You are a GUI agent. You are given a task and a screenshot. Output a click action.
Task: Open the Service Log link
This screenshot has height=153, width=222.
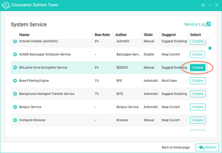(195, 24)
